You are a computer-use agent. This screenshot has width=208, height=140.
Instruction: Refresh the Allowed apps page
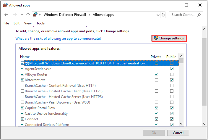pos(163,15)
